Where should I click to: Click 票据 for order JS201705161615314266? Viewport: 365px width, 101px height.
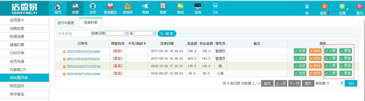(x=346, y=51)
